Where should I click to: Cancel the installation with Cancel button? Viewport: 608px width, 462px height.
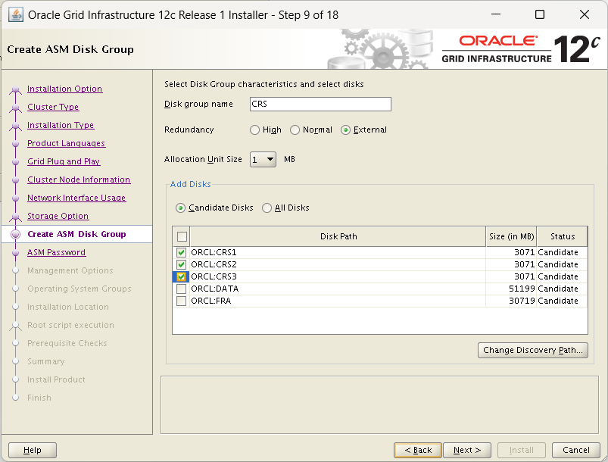575,451
